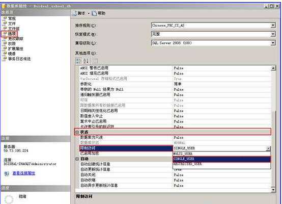Select the 自动关闭 row
The image size is (282, 204).
(175, 175)
